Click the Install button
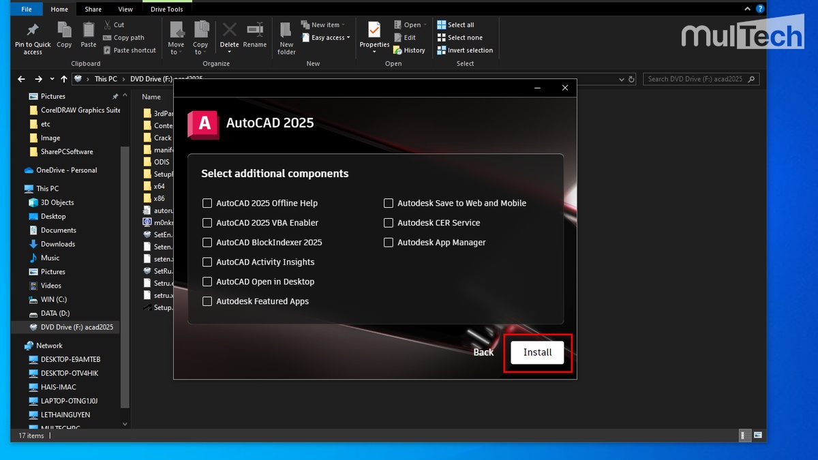818x460 pixels. (x=537, y=352)
